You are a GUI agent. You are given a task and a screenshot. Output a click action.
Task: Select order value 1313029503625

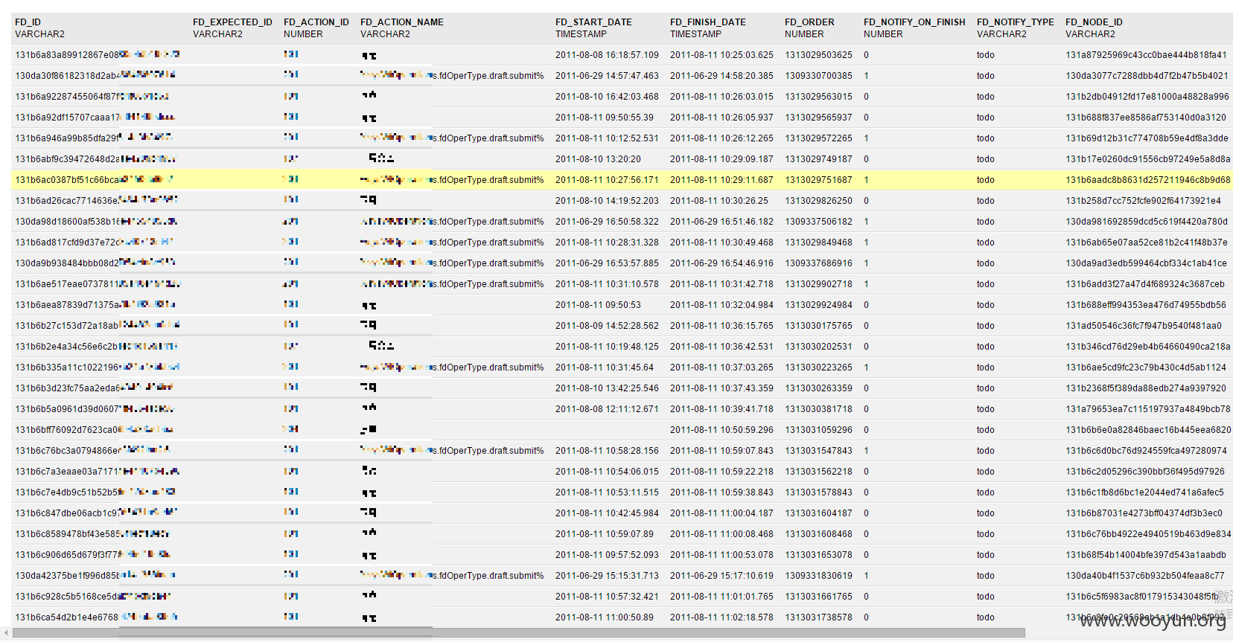tap(818, 55)
